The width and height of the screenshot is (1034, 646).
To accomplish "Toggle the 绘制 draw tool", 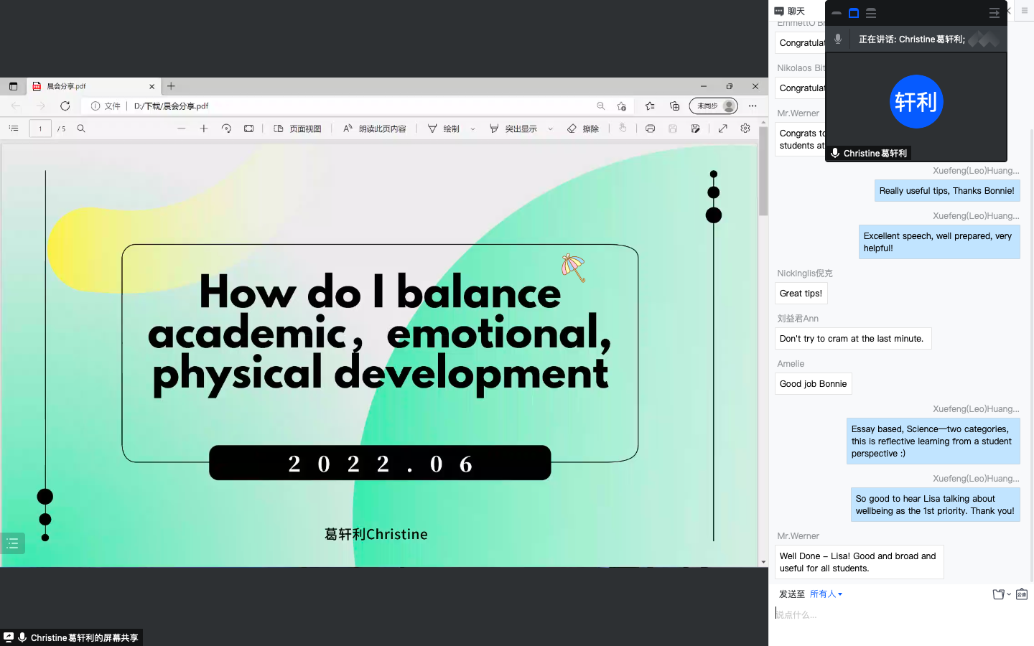I will [444, 128].
